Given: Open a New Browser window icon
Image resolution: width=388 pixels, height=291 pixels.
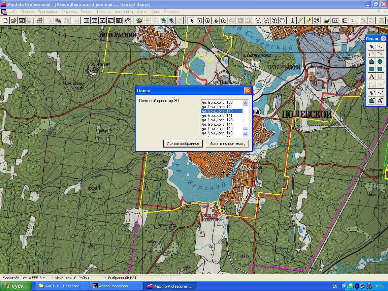Looking at the screenshot, I should [86, 21].
